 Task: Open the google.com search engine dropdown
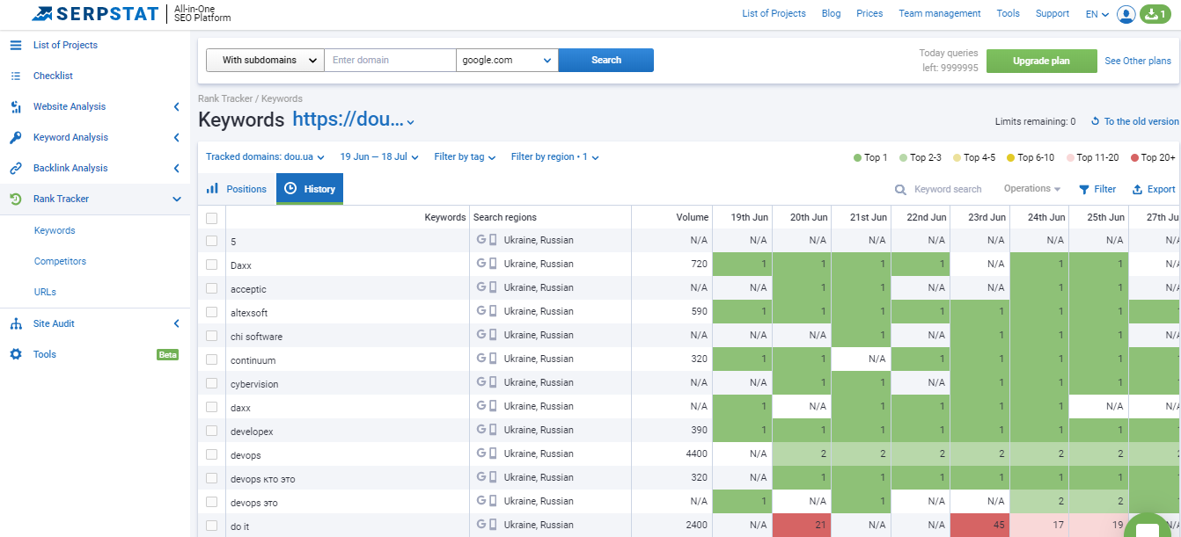[x=507, y=60]
